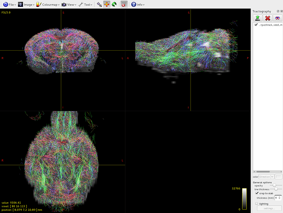
Task: Adjust the opacity slider
Action: (x=276, y=185)
